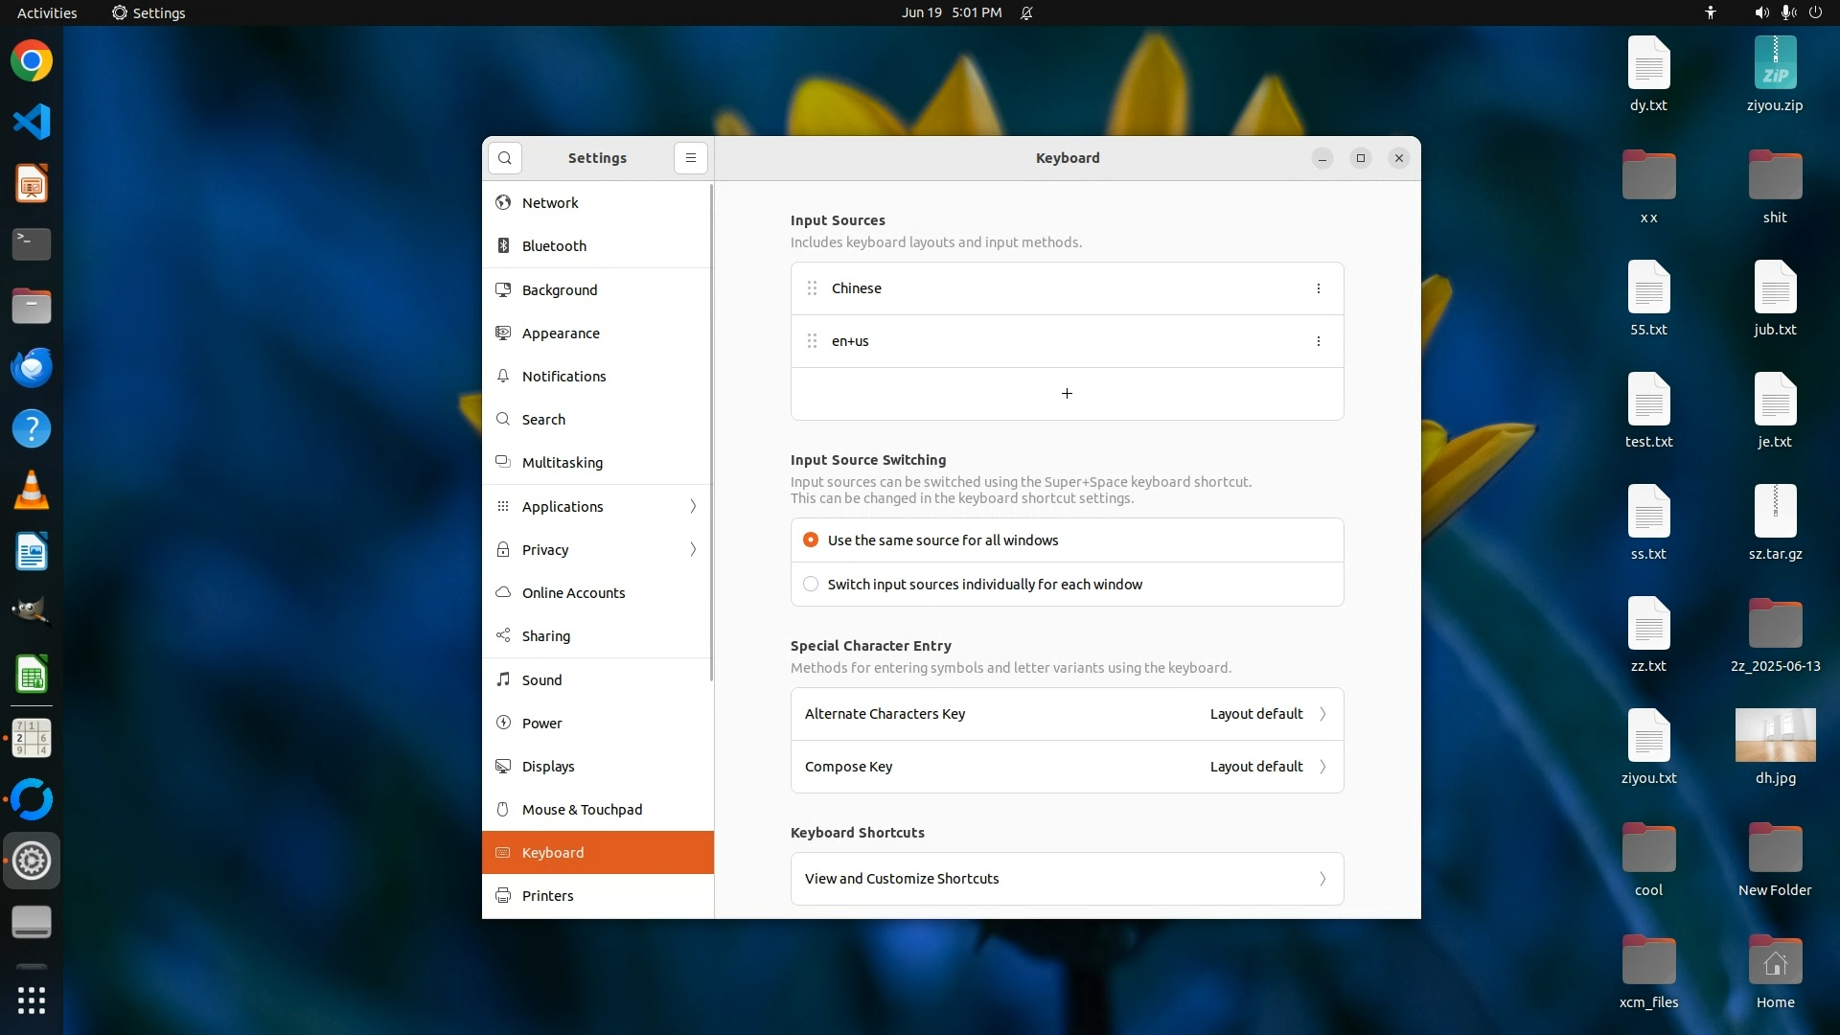Go to the Sound settings panel
The width and height of the screenshot is (1840, 1035).
click(x=541, y=680)
